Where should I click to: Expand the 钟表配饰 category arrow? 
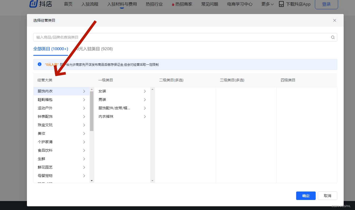pos(84,116)
